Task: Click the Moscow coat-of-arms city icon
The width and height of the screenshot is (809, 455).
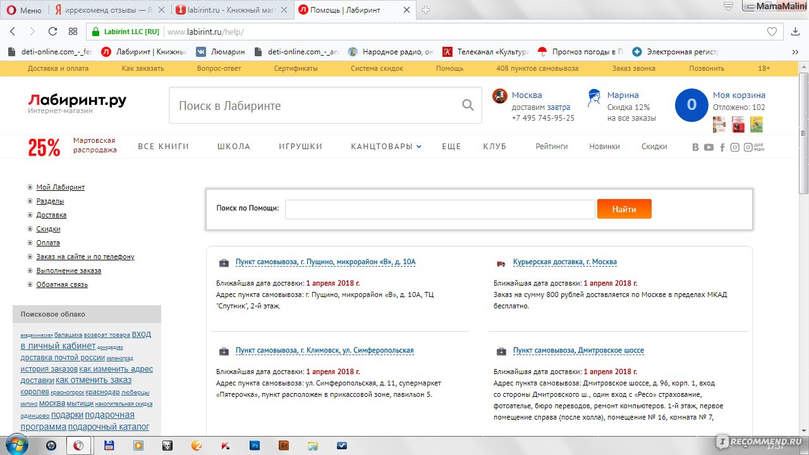Action: [x=500, y=96]
